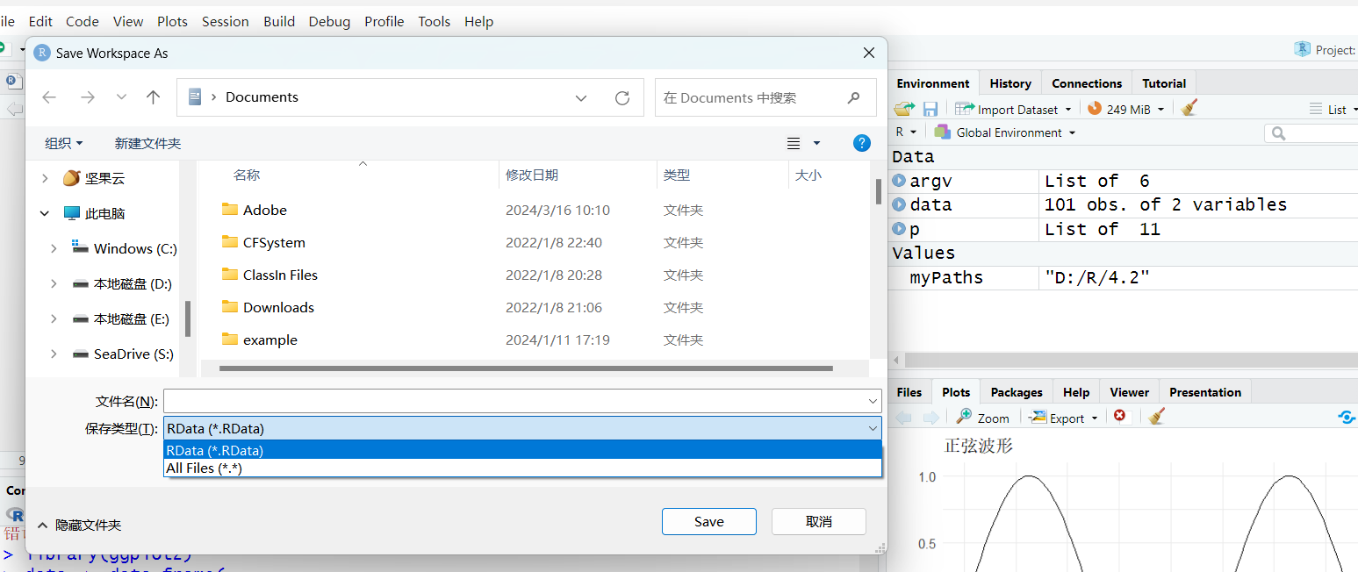The image size is (1358, 572).
Task: Click the broom icon in Environment toolbar
Action: point(1189,109)
